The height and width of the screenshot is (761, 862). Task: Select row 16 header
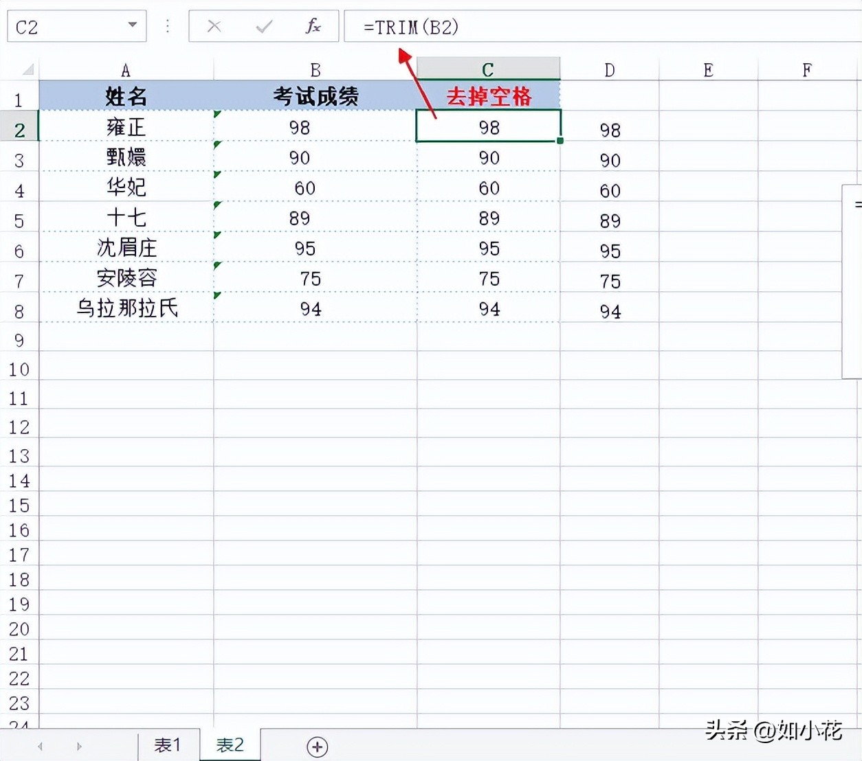click(19, 530)
